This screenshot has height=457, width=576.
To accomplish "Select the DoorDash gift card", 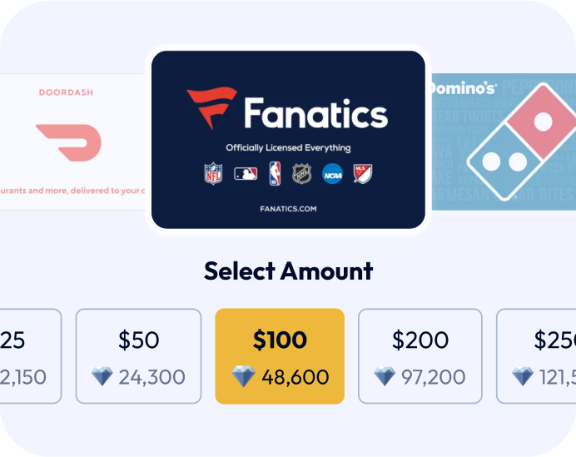I will [72, 142].
